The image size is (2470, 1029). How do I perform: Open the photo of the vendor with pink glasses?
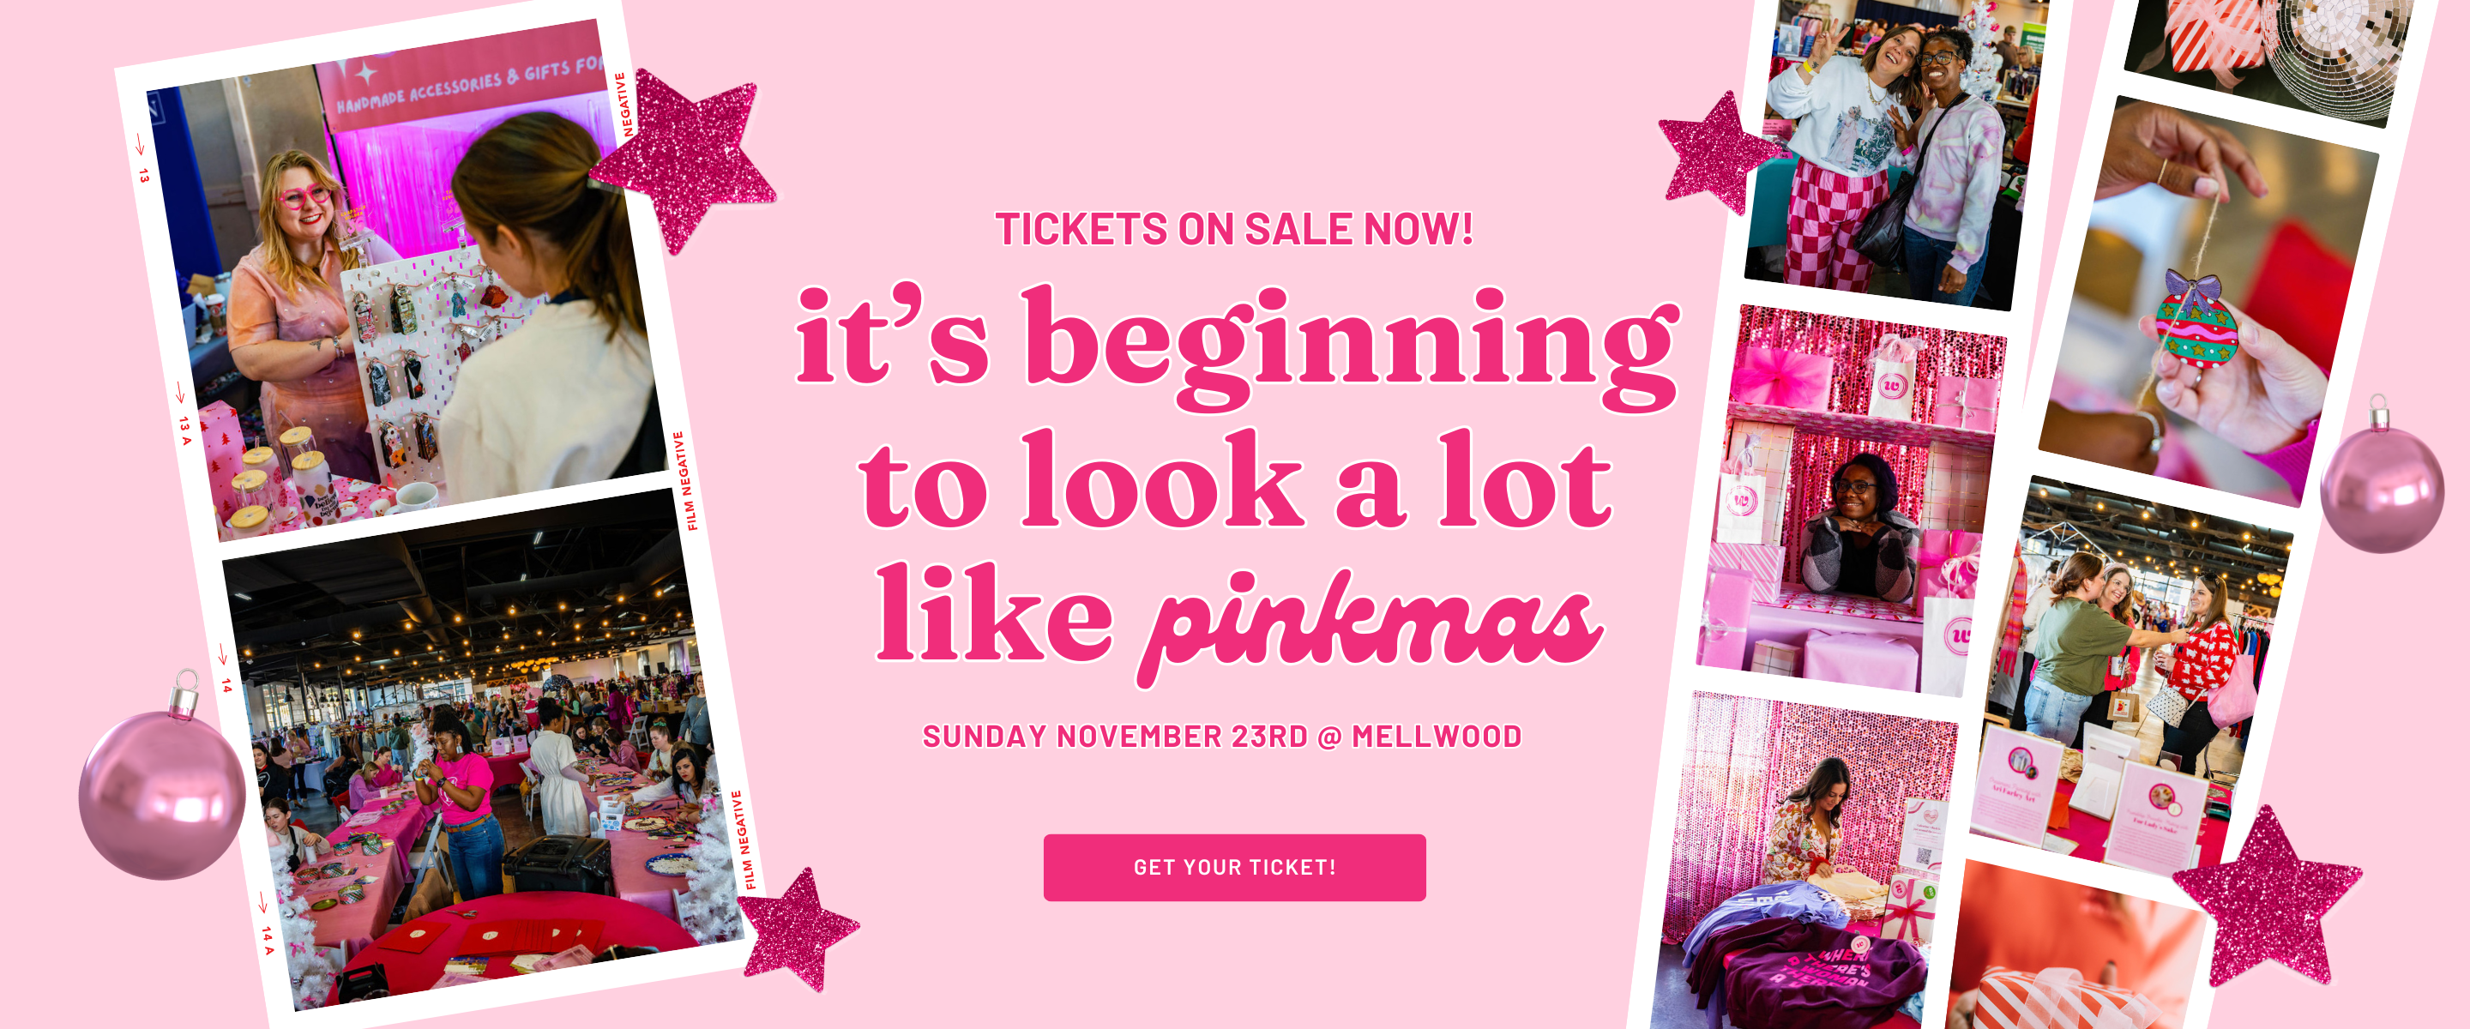[403, 288]
